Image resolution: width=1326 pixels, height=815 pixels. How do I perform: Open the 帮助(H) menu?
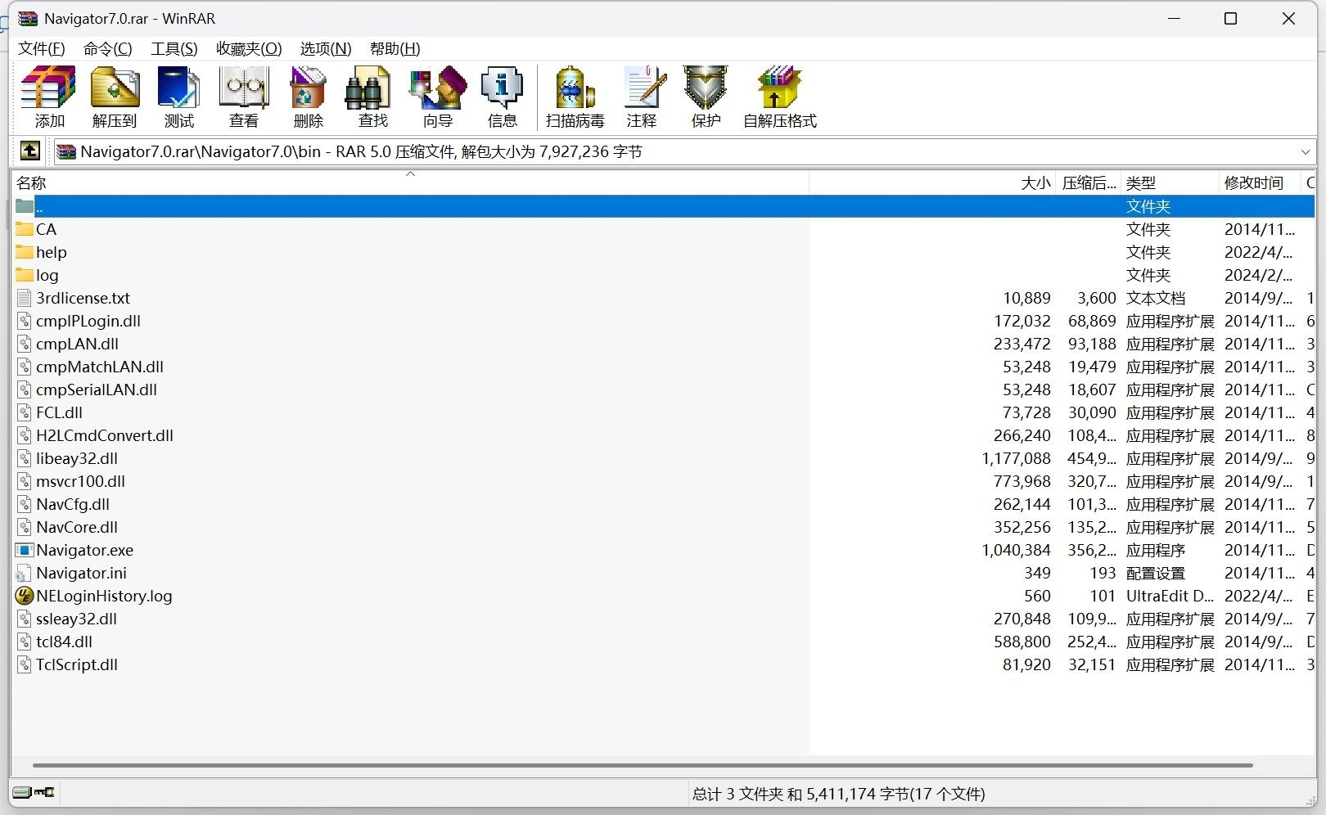pos(395,49)
